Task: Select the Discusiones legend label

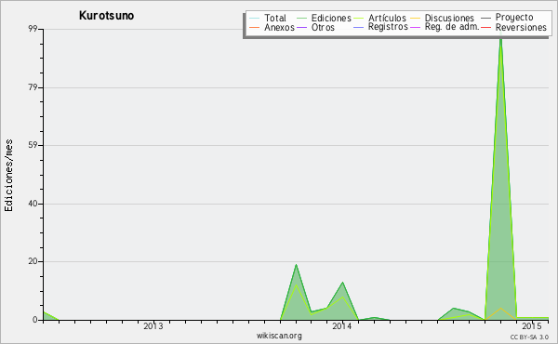Action: pos(449,18)
